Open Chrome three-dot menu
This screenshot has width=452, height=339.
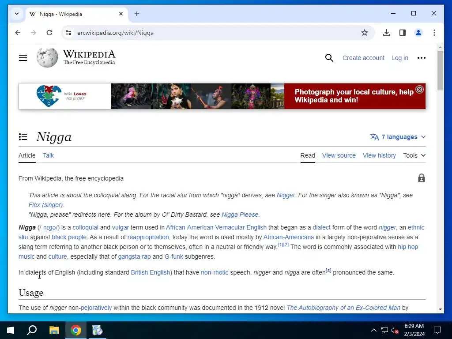(x=434, y=33)
